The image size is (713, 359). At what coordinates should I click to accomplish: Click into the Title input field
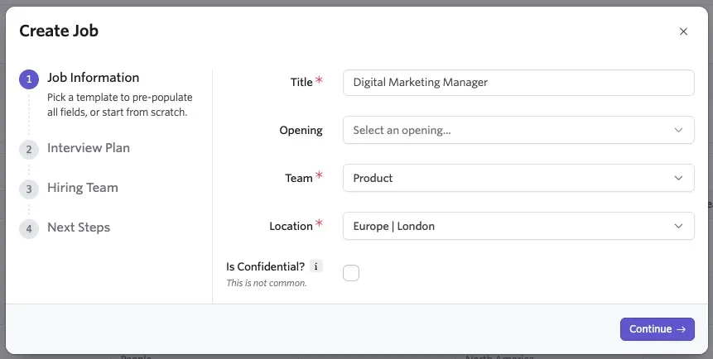pos(518,82)
